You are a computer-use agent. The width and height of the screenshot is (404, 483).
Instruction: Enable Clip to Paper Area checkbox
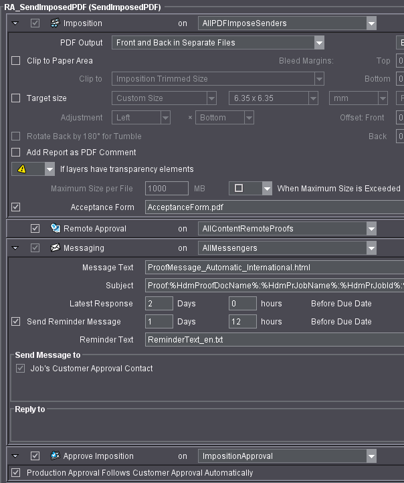point(16,61)
